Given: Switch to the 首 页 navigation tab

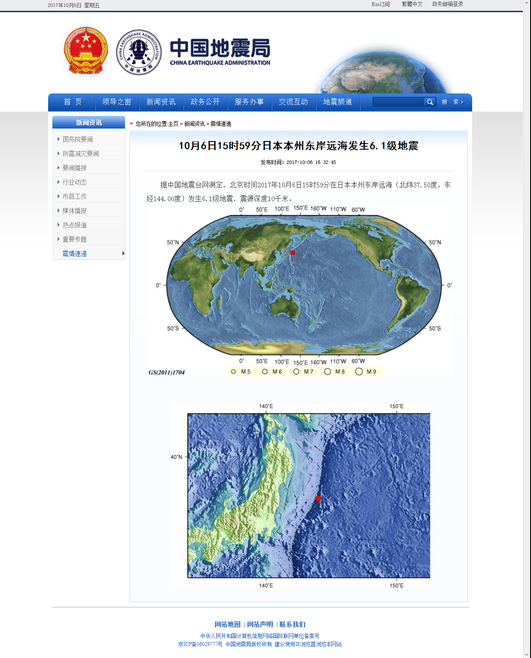Looking at the screenshot, I should click(x=72, y=102).
